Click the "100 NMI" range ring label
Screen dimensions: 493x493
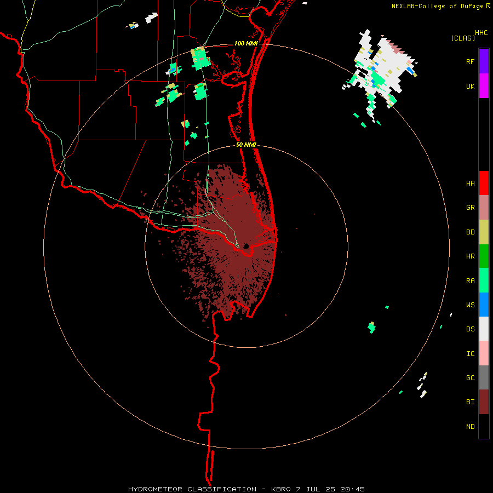pyautogui.click(x=245, y=43)
